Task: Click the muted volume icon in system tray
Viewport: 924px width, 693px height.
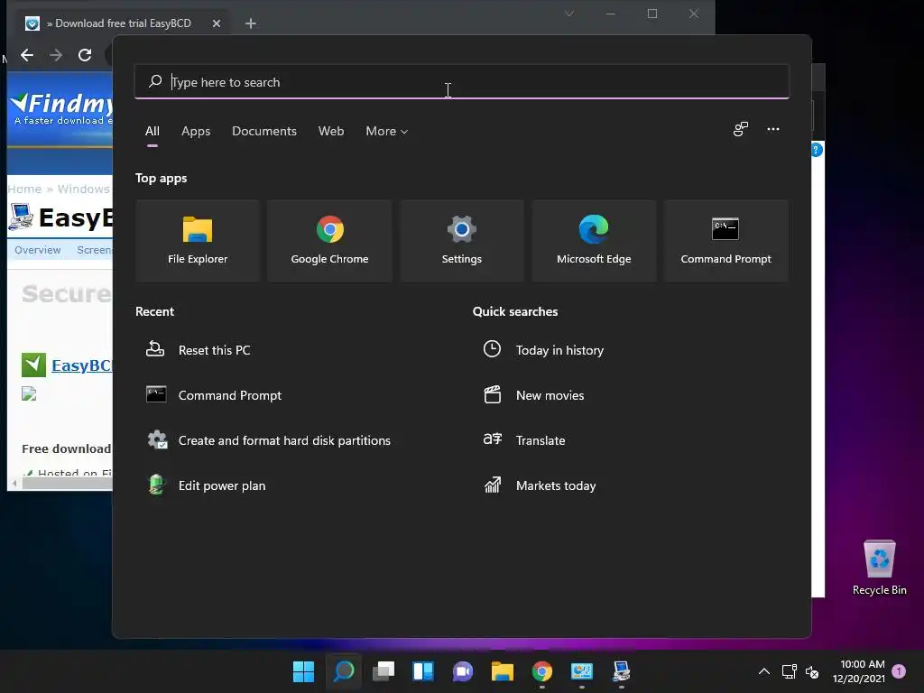Action: 812,671
